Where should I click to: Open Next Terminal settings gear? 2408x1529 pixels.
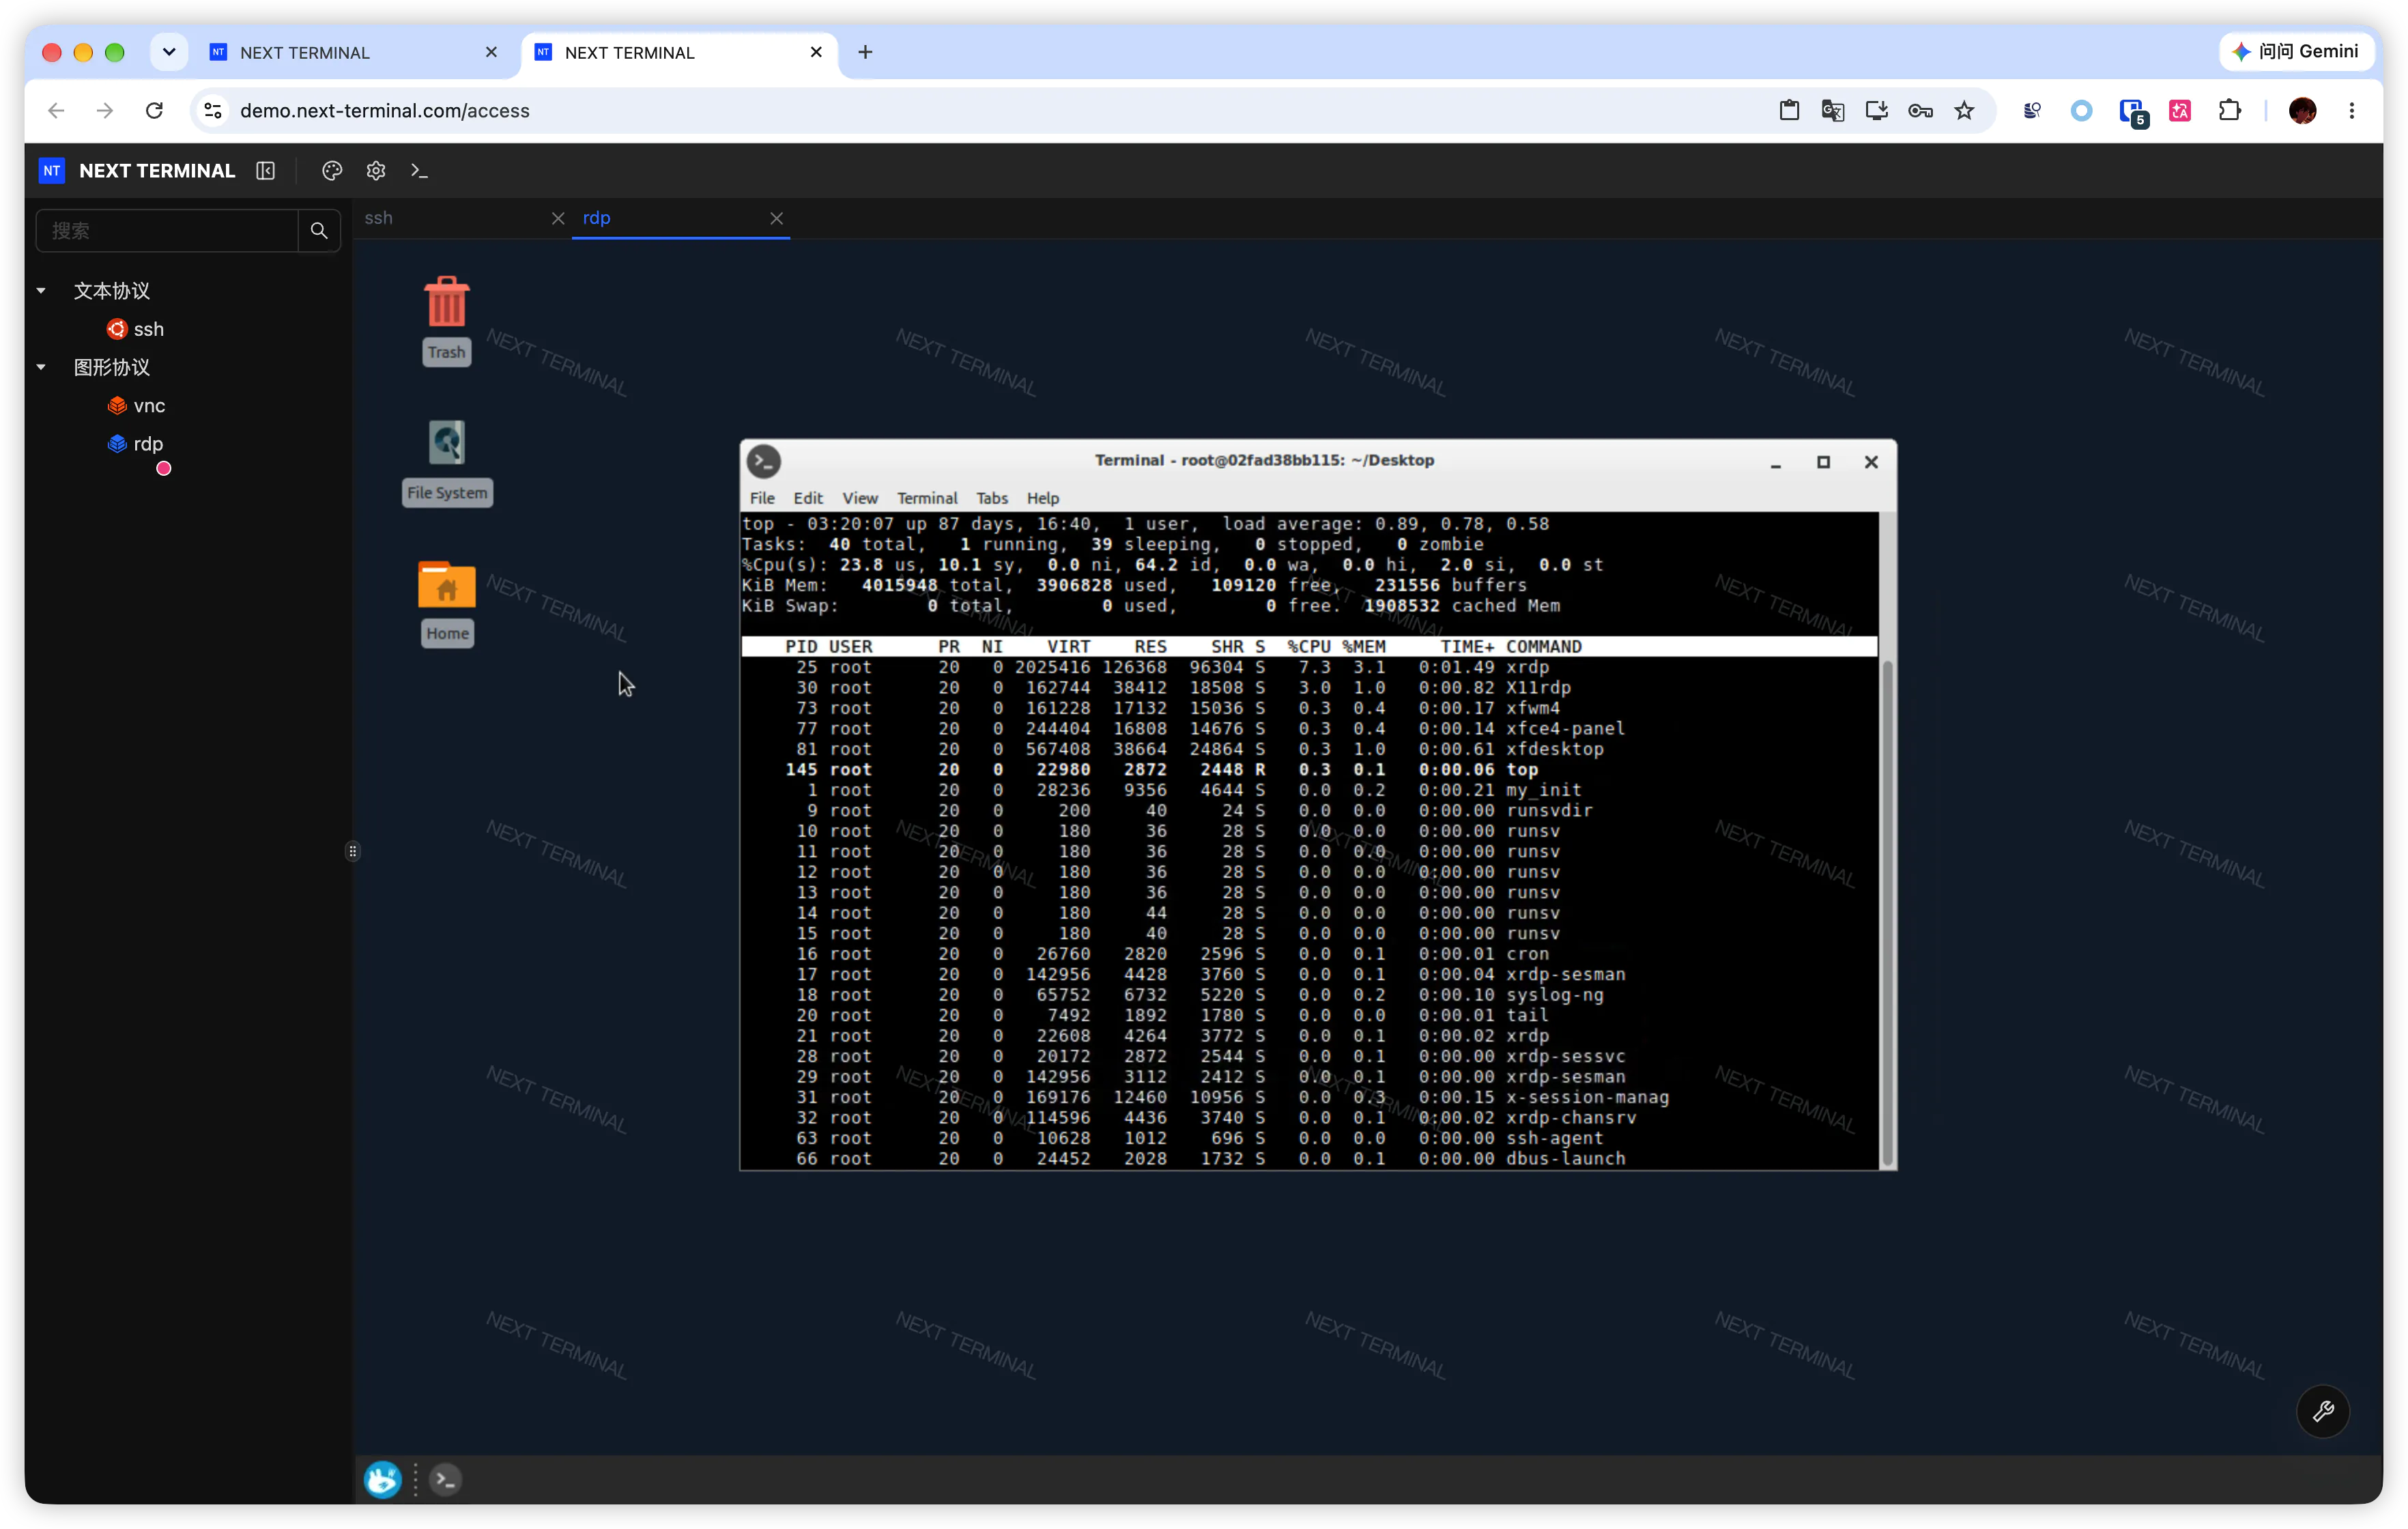(x=376, y=171)
